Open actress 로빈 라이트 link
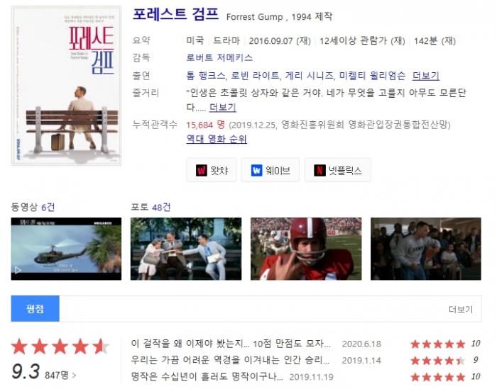This screenshot has width=497, height=389. click(x=254, y=76)
